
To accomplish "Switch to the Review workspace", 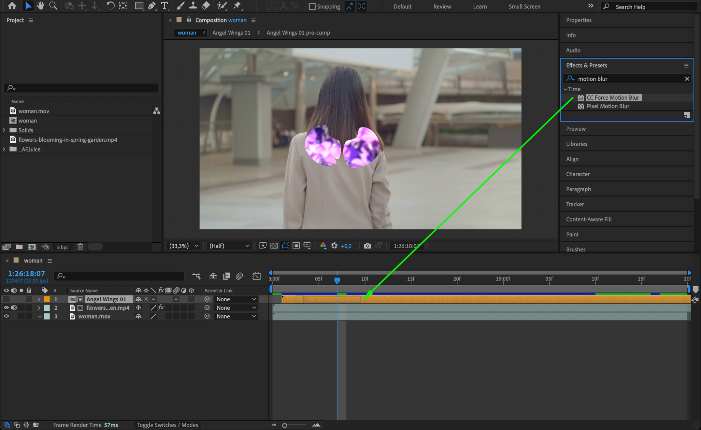I will coord(442,6).
